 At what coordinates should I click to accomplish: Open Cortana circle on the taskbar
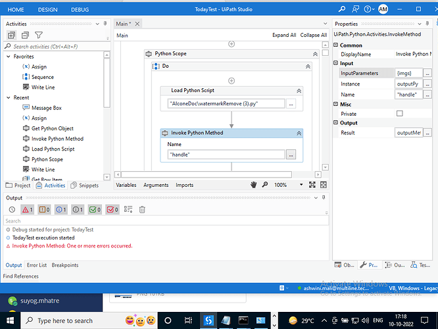tap(168, 320)
